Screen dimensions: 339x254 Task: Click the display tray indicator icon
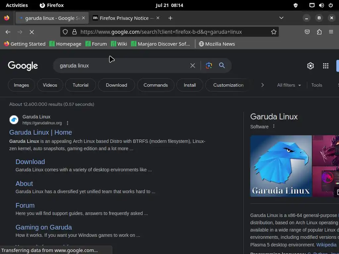[312, 5]
